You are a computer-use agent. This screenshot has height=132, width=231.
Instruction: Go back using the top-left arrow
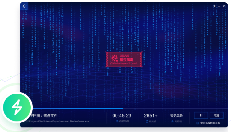pos(24,6)
